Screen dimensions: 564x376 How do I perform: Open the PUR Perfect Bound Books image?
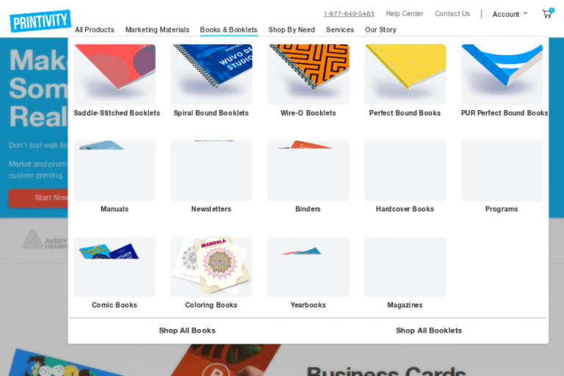click(x=502, y=74)
